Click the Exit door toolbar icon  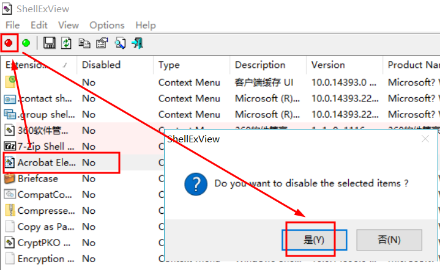[138, 43]
